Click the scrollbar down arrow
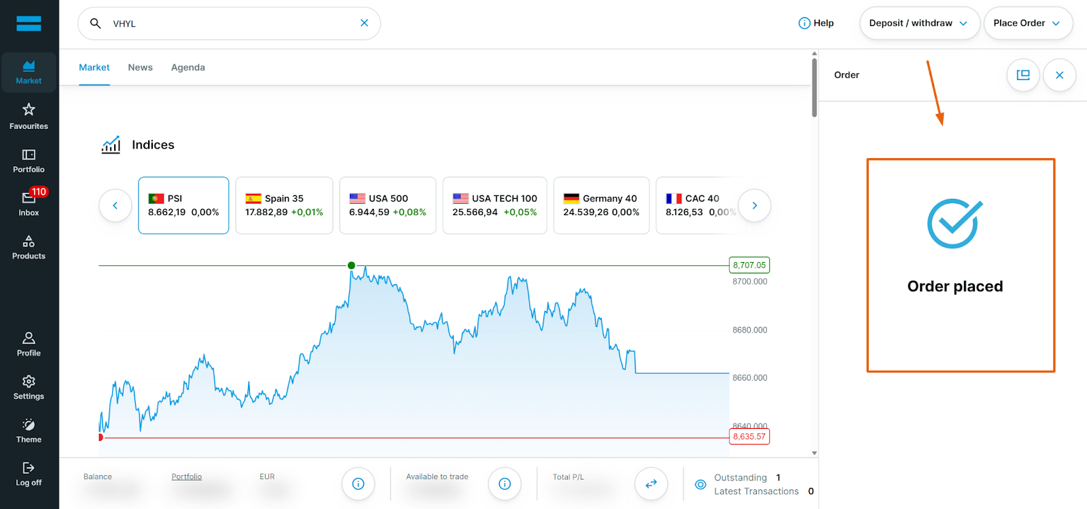The width and height of the screenshot is (1087, 509). [815, 453]
